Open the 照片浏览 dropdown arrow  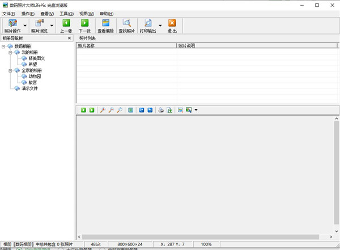(52, 26)
